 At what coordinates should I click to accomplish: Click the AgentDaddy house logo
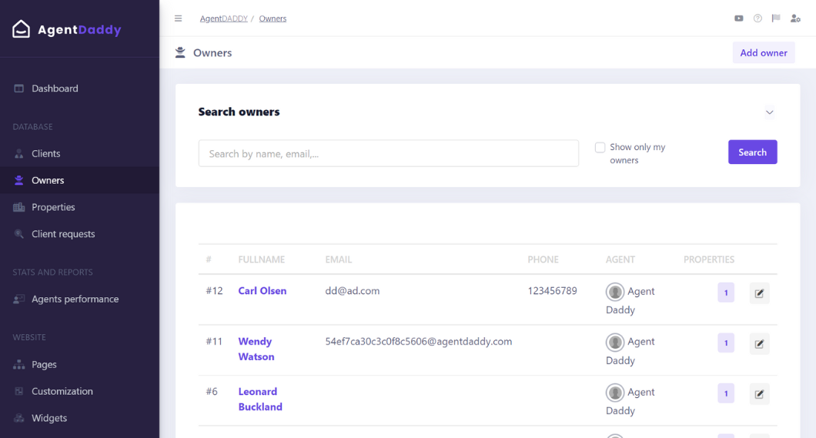[22, 29]
